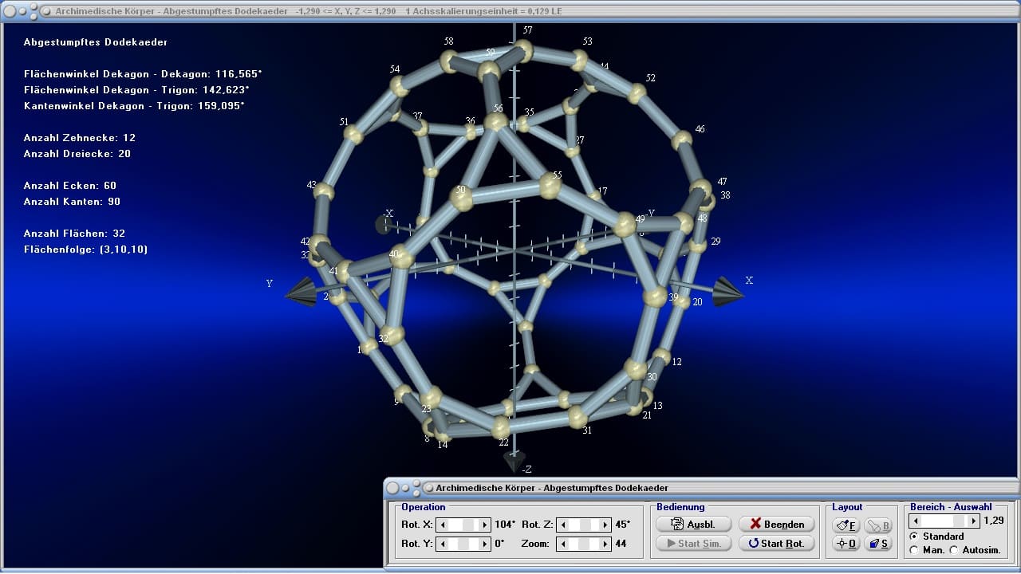Click the Rot. X slider thumb
The image size is (1021, 574).
pos(469,525)
